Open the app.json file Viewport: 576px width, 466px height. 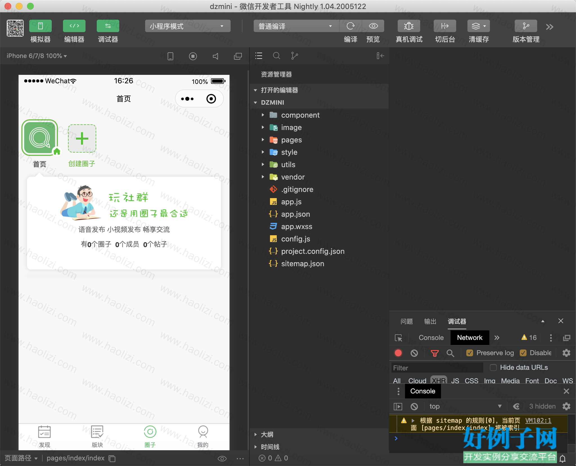coord(319,214)
